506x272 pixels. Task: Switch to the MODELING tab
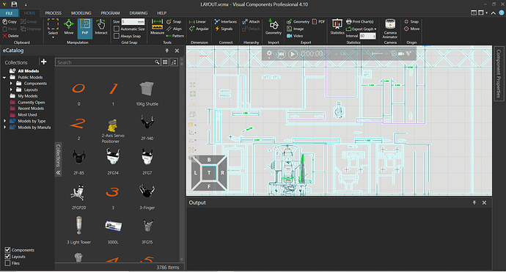[81, 13]
